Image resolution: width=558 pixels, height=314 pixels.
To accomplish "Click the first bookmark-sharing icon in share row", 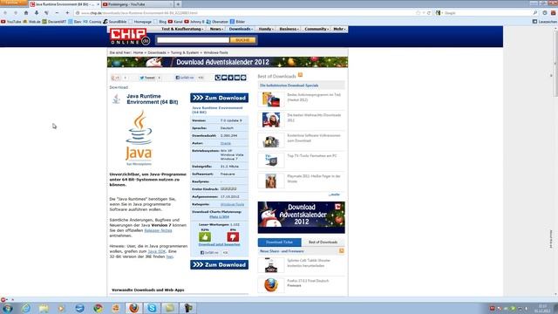I will pos(218,78).
